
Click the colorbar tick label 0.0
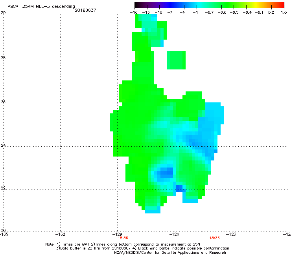(x=271, y=13)
